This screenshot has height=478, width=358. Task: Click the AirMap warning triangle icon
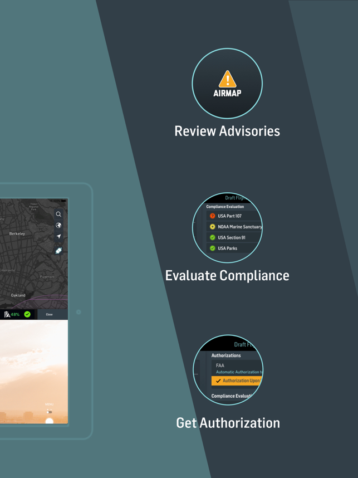pyautogui.click(x=227, y=79)
